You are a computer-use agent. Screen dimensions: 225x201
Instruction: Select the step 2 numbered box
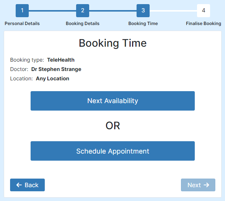click(x=82, y=10)
